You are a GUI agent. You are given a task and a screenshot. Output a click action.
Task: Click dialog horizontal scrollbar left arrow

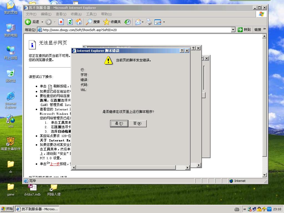tap(74, 168)
